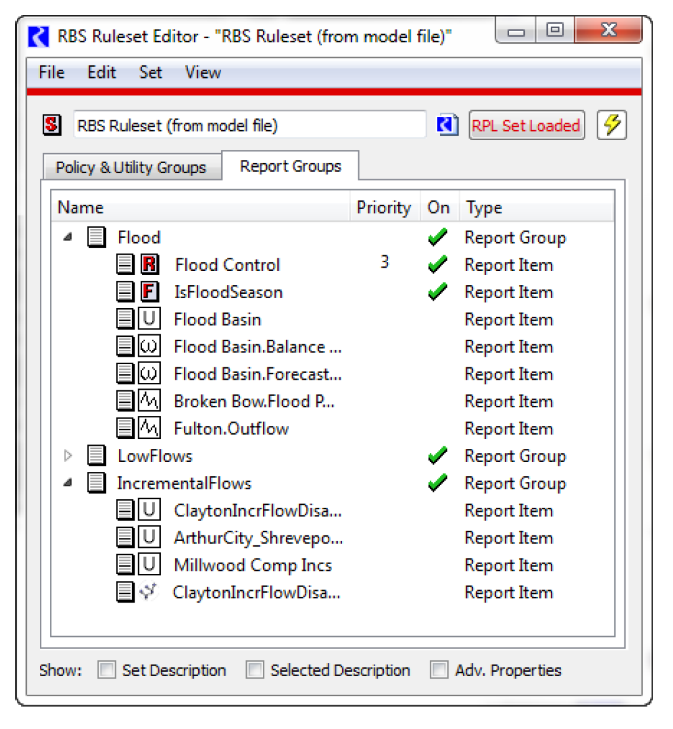
Task: Click the U icon beside Flood Basin
Action: pos(149,319)
